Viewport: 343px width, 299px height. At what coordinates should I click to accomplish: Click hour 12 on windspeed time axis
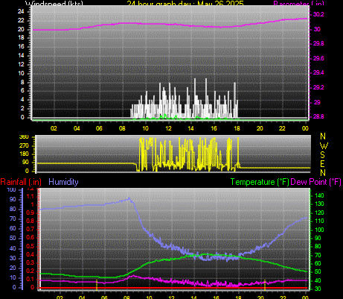click(x=168, y=128)
